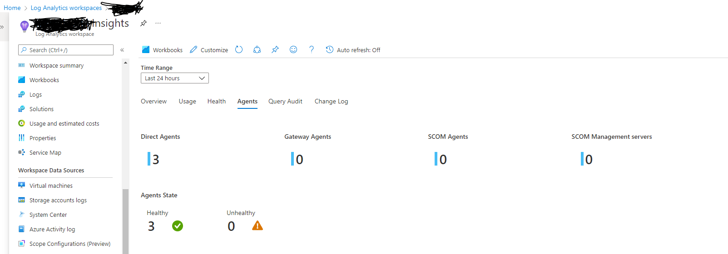The height and width of the screenshot is (254, 728).
Task: Open the Query Audit tab
Action: coord(285,101)
